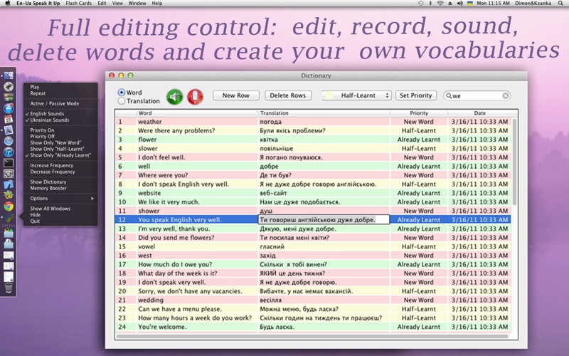Open the Edit menu
The width and height of the screenshot is (569, 356).
(x=102, y=4)
